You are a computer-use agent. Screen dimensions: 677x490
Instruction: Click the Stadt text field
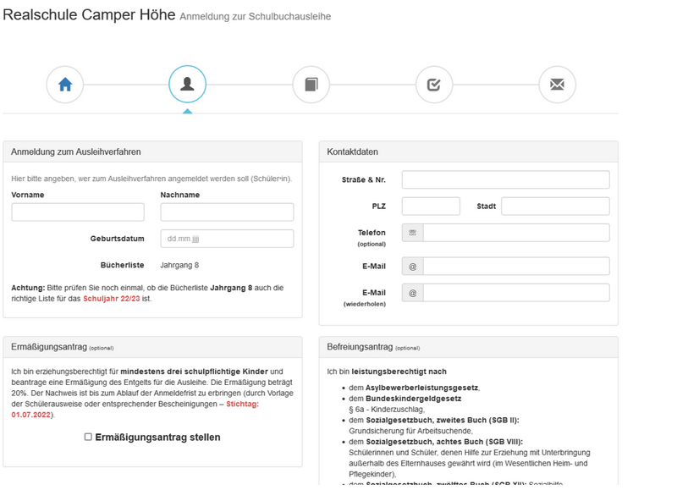point(555,206)
